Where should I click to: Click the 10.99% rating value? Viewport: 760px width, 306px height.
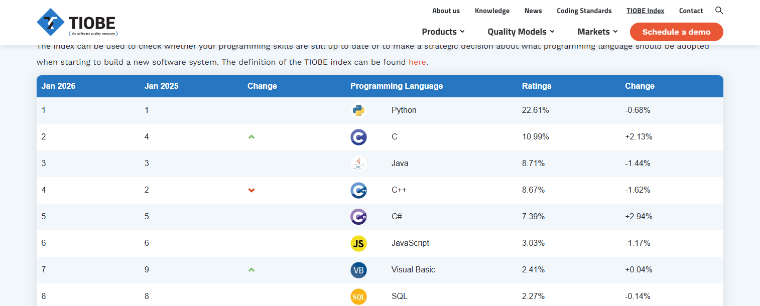pos(536,137)
